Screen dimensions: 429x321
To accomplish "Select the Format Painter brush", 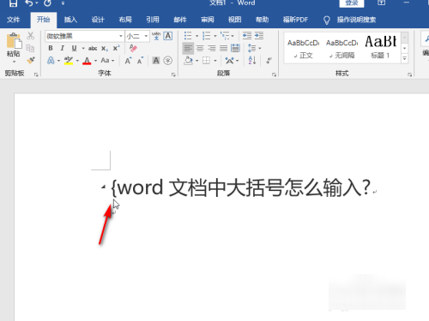I will point(31,60).
